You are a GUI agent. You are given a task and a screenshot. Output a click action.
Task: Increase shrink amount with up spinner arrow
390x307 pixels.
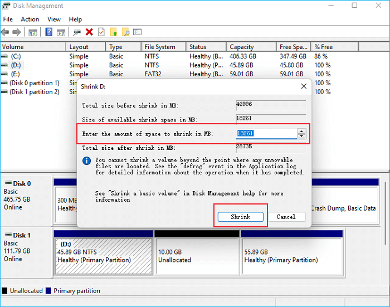pyautogui.click(x=301, y=131)
